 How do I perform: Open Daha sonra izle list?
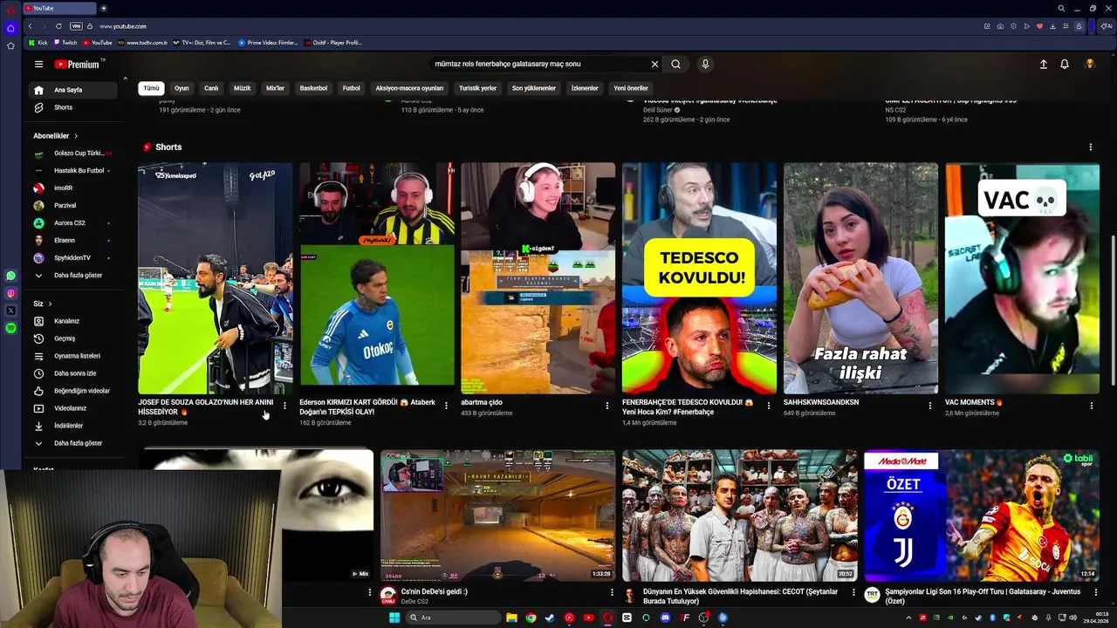click(x=74, y=373)
